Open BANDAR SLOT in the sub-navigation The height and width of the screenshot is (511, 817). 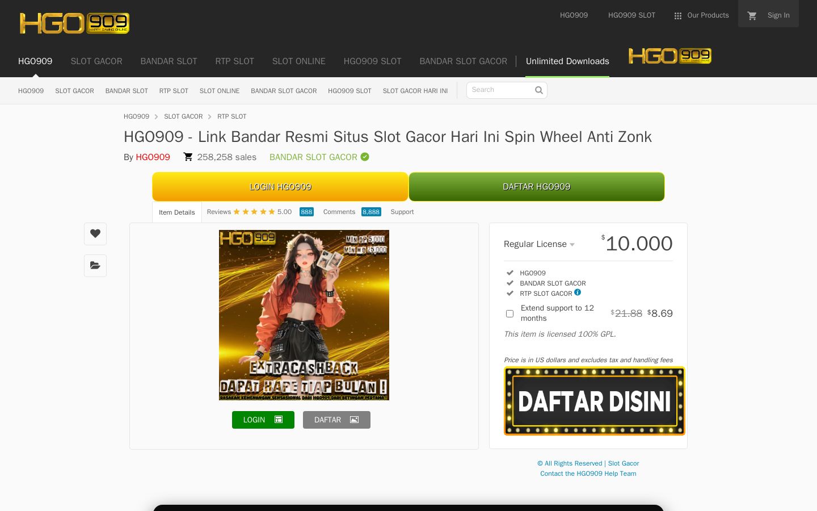(127, 91)
